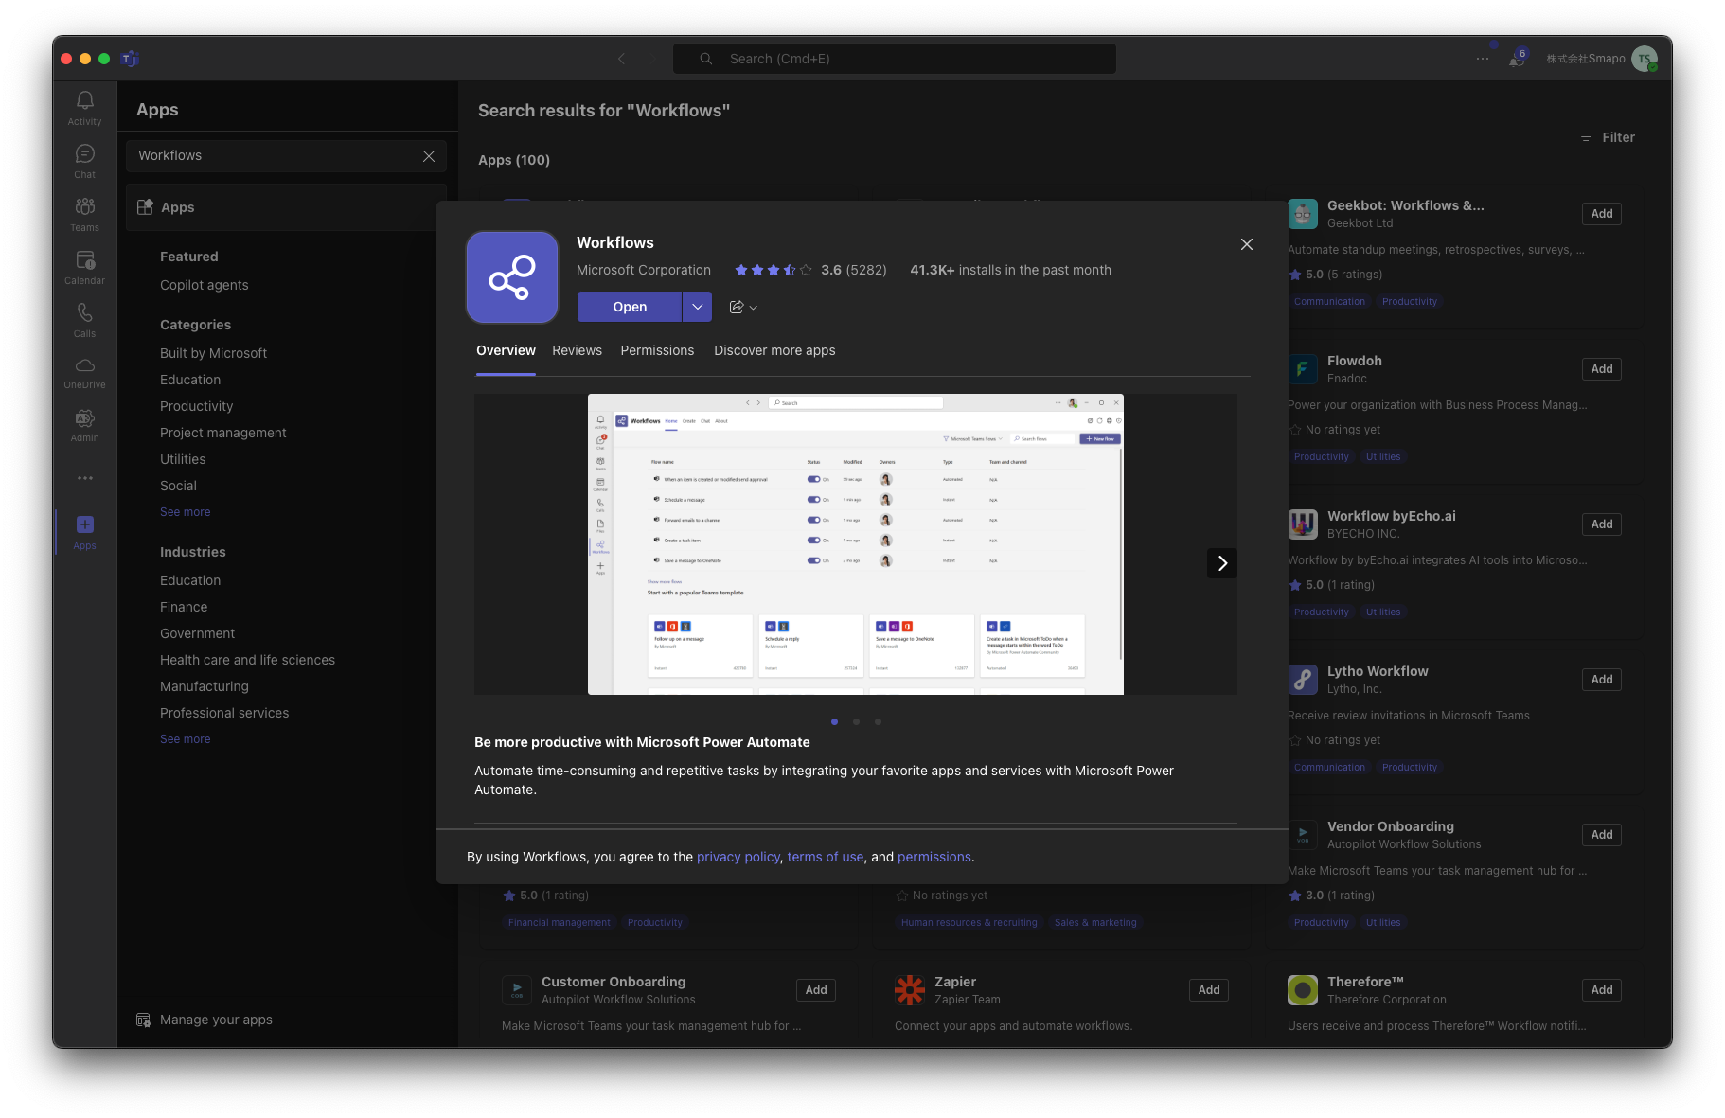Switch to Discover more apps tab
This screenshot has width=1725, height=1118.
774,350
